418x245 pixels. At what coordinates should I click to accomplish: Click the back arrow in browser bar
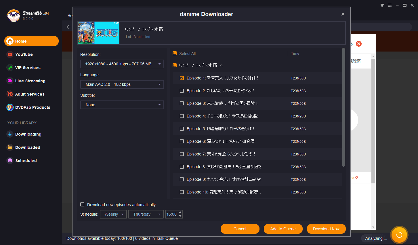[x=68, y=27]
